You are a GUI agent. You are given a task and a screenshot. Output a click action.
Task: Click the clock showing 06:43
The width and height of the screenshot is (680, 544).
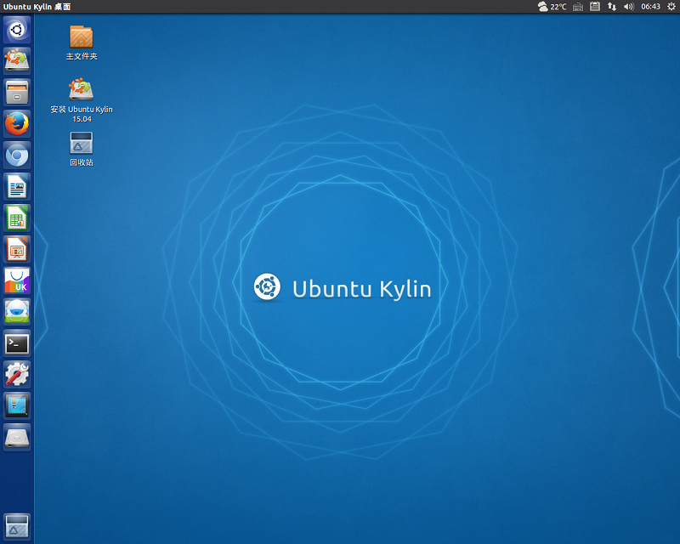pos(649,7)
